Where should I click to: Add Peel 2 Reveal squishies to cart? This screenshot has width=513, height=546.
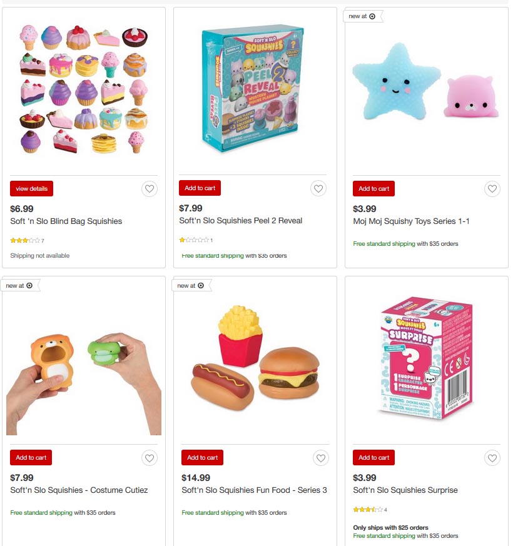click(x=200, y=188)
